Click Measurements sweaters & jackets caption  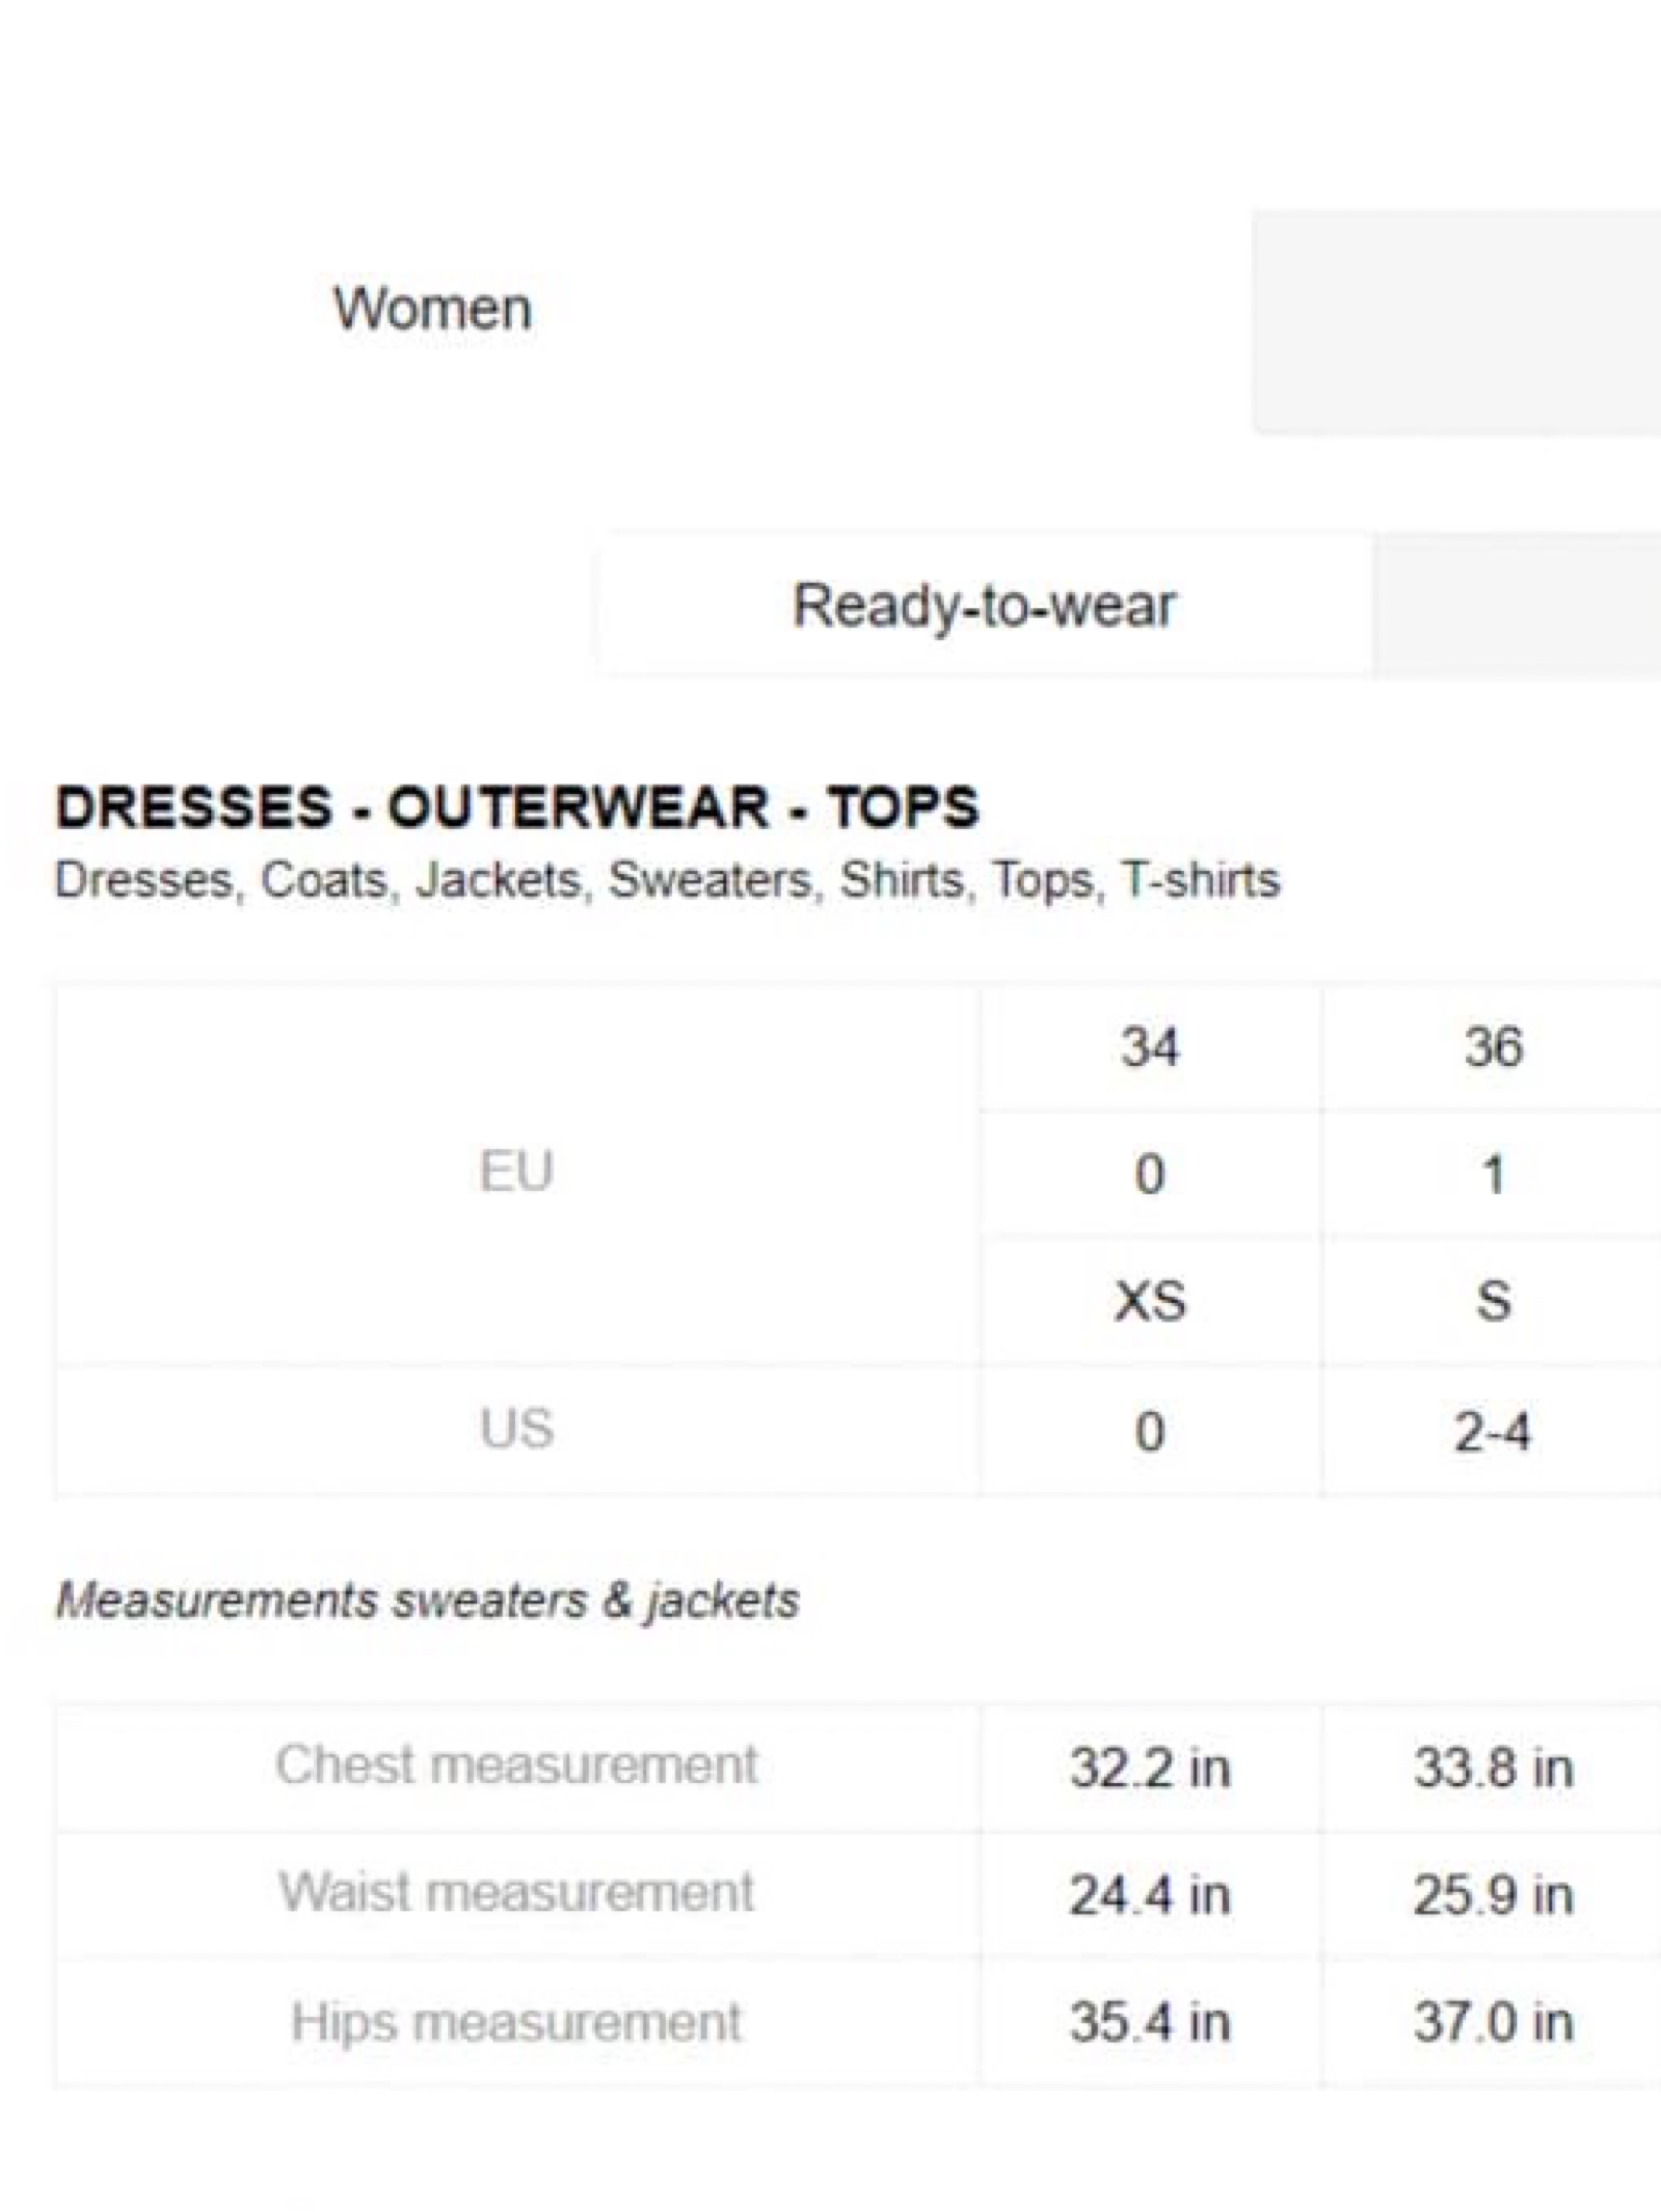pyautogui.click(x=428, y=1600)
